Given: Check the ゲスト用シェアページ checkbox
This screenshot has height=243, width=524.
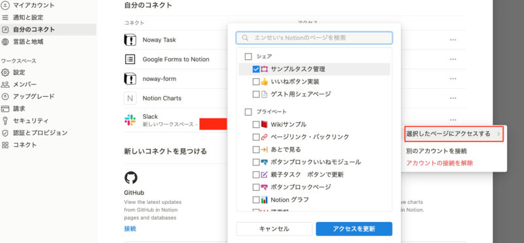Looking at the screenshot, I should 256,94.
